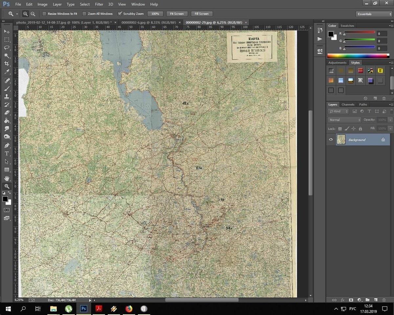Select the Clone Stamp tool
Viewport: 394px width, 315px height.
coord(7,97)
